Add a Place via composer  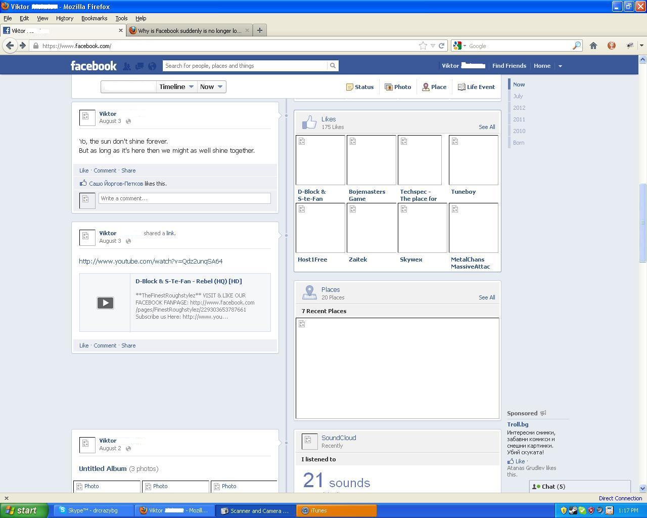[434, 87]
